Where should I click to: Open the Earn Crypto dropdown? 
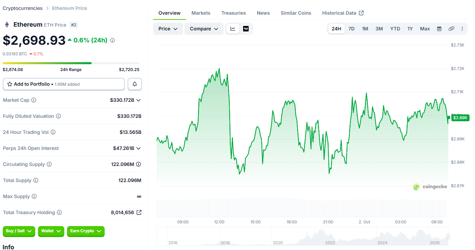(86, 231)
